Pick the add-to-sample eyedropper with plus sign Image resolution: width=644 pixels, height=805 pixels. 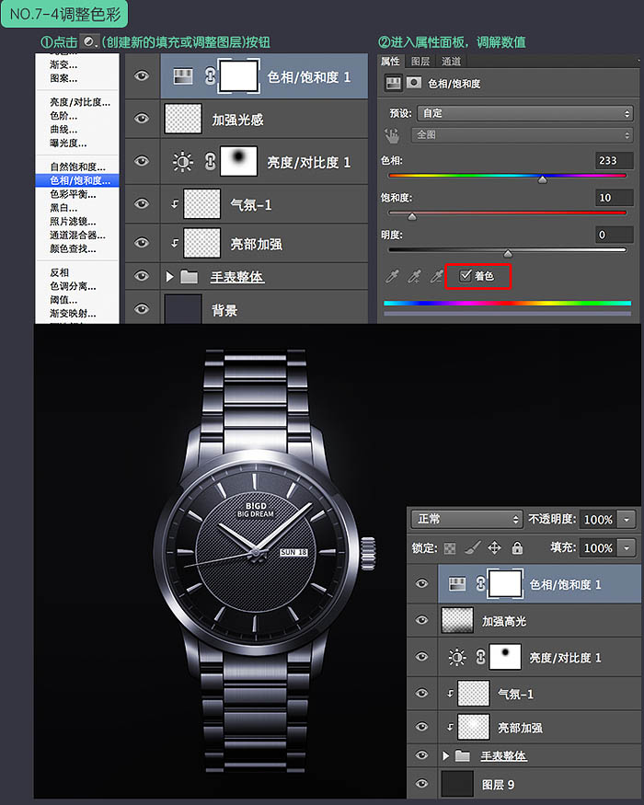[414, 276]
